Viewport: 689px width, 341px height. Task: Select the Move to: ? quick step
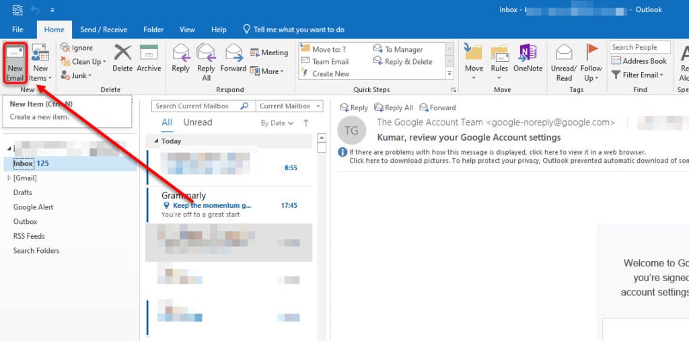tap(324, 49)
